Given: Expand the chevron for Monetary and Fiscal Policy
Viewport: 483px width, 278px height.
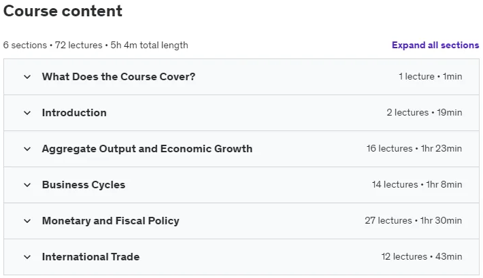Looking at the screenshot, I should (x=27, y=221).
